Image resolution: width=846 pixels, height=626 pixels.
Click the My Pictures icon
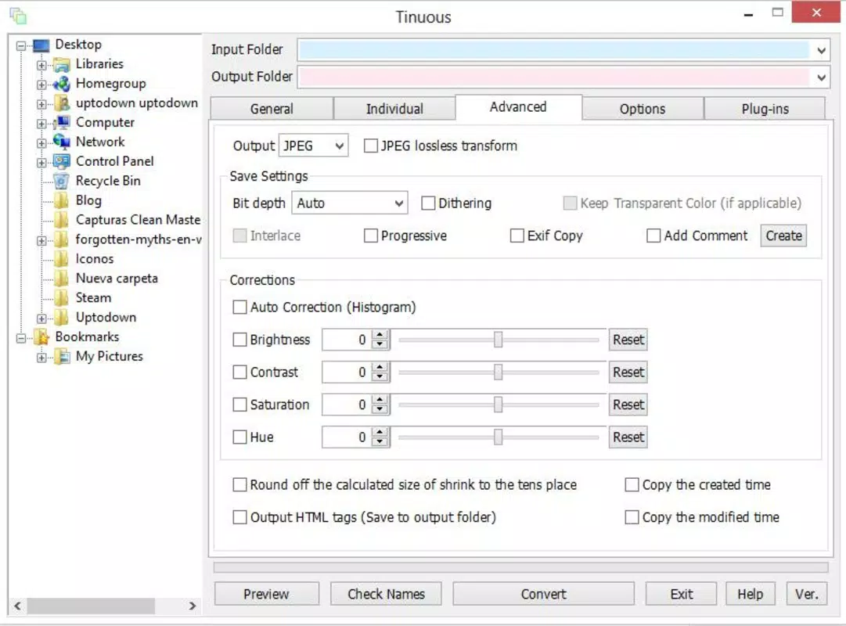tap(62, 357)
